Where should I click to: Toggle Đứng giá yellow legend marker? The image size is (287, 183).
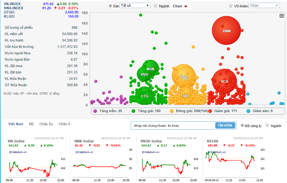click(x=172, y=111)
